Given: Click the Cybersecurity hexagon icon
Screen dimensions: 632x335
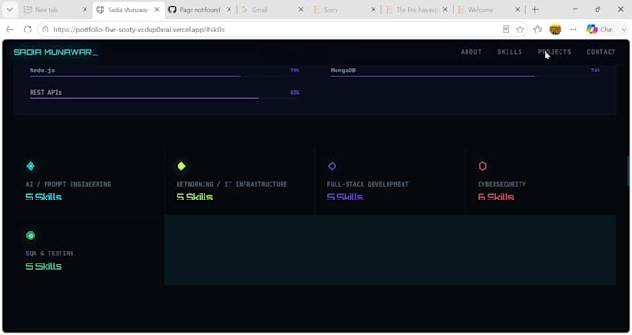Looking at the screenshot, I should point(482,166).
